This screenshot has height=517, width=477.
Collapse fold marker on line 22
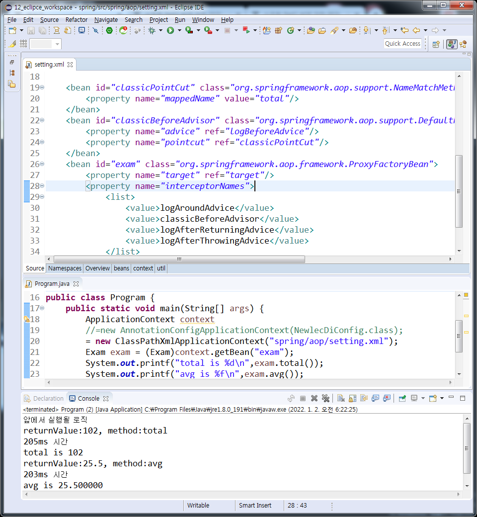pyautogui.click(x=42, y=120)
